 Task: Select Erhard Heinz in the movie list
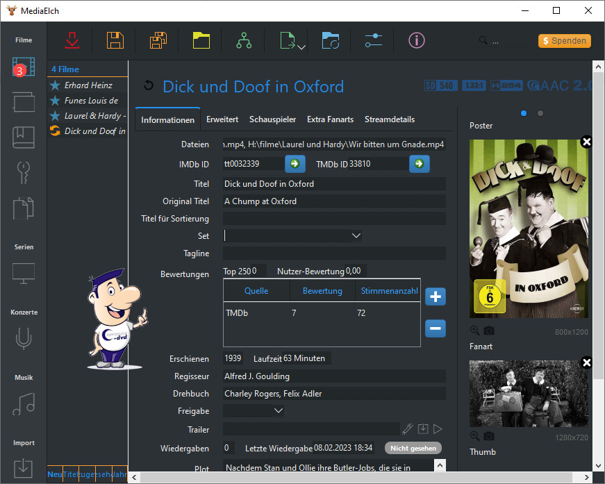point(88,85)
